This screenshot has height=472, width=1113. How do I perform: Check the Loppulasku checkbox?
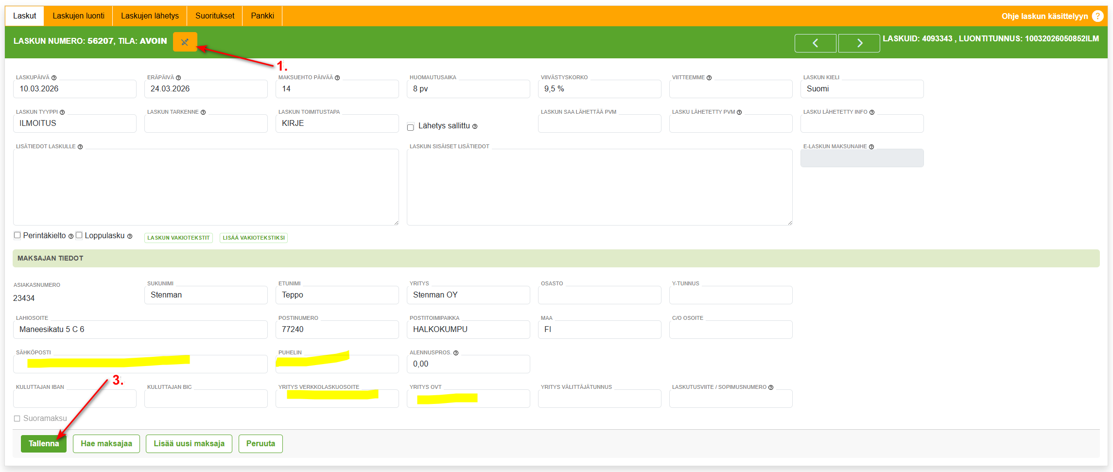click(x=79, y=235)
